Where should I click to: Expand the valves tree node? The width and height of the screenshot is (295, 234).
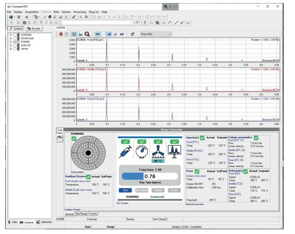pyautogui.click(x=11, y=49)
